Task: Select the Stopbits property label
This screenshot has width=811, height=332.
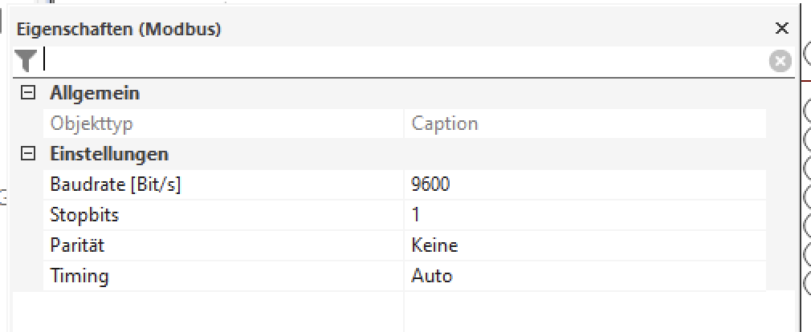Action: click(84, 215)
